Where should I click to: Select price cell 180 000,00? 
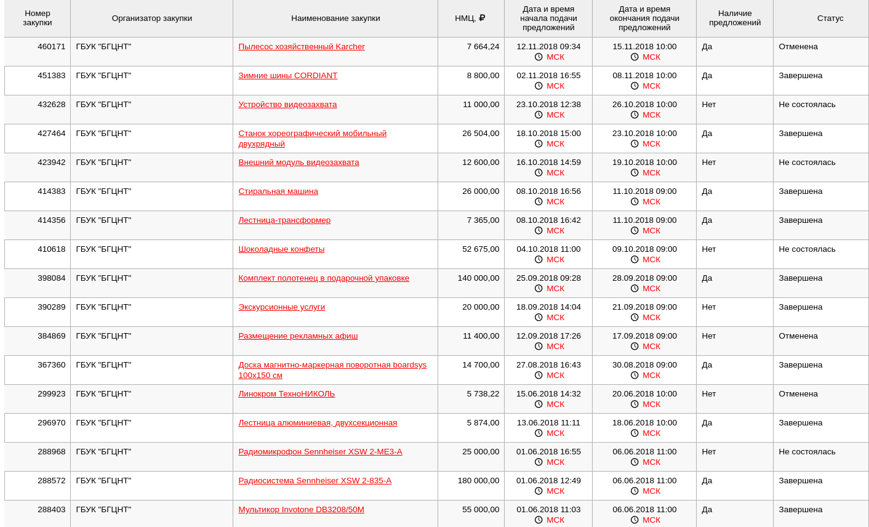471,486
